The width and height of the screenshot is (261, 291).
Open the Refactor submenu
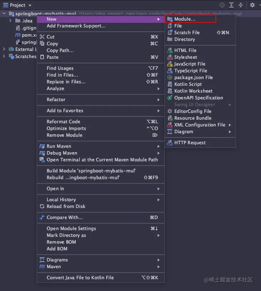pos(101,99)
